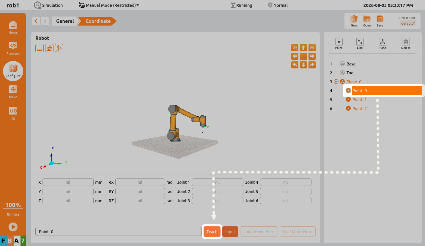Zoom out the 3D robot view
The image size is (425, 246).
[x=295, y=48]
